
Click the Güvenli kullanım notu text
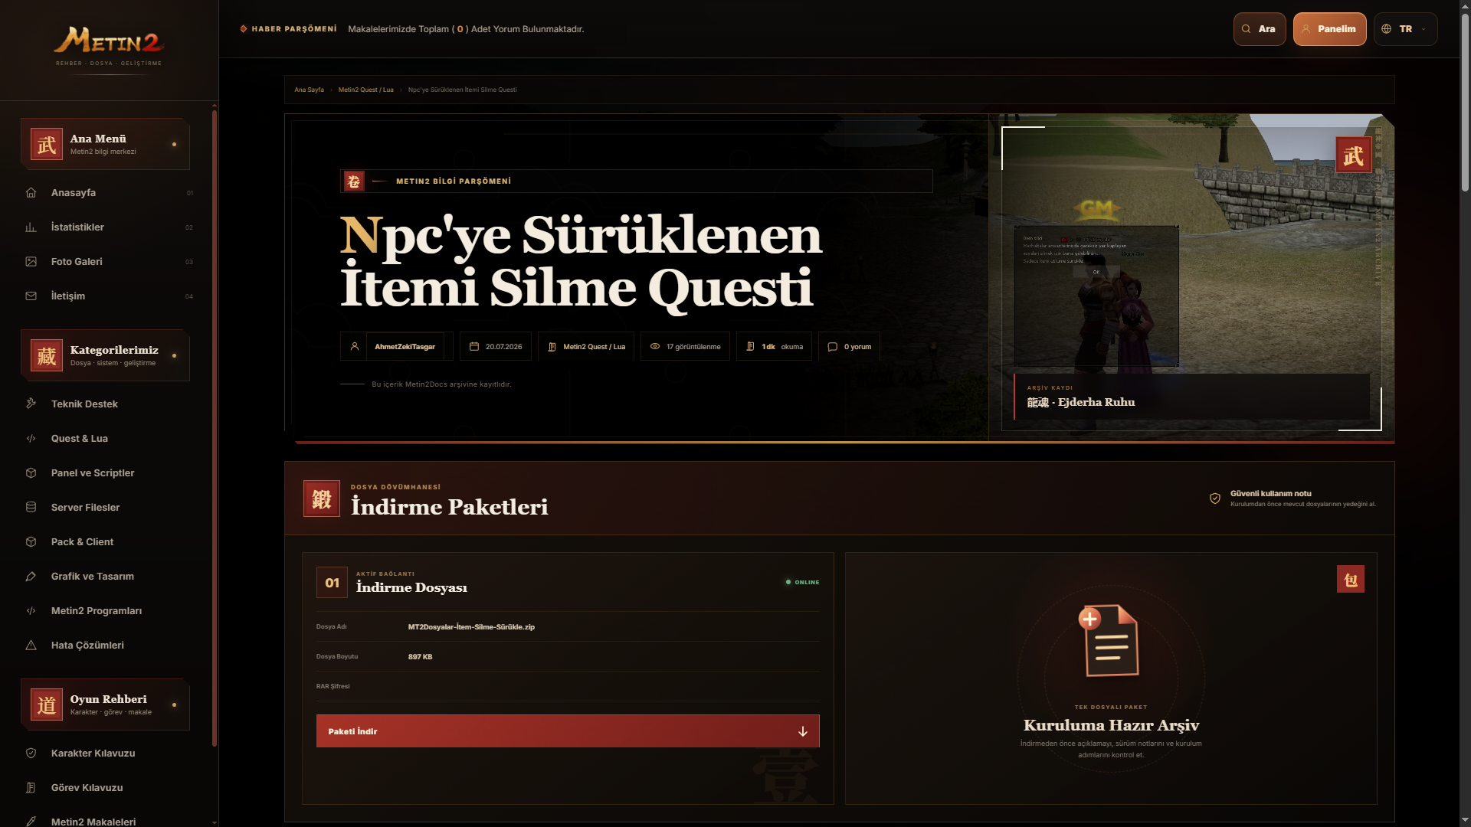[1270, 494]
